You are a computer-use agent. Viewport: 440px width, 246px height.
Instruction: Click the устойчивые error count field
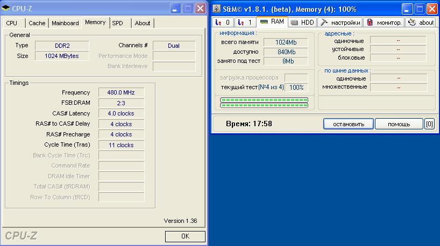pyautogui.click(x=398, y=49)
